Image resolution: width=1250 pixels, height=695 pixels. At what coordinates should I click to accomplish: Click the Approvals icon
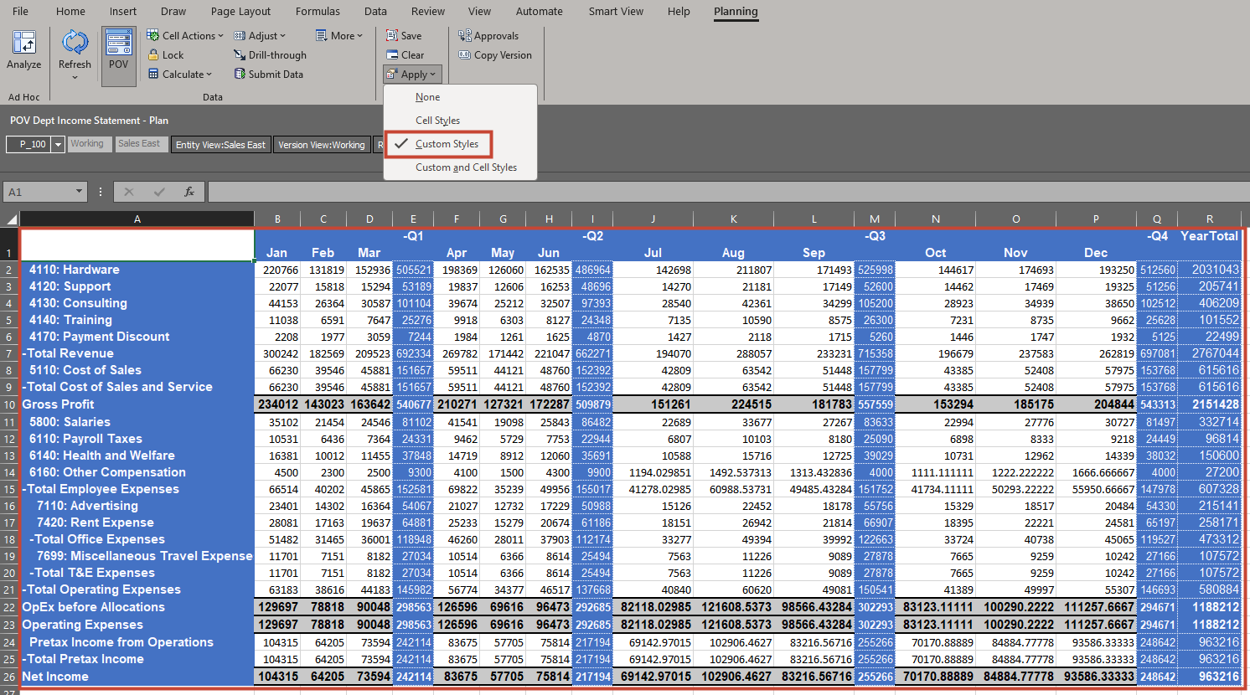pyautogui.click(x=464, y=35)
